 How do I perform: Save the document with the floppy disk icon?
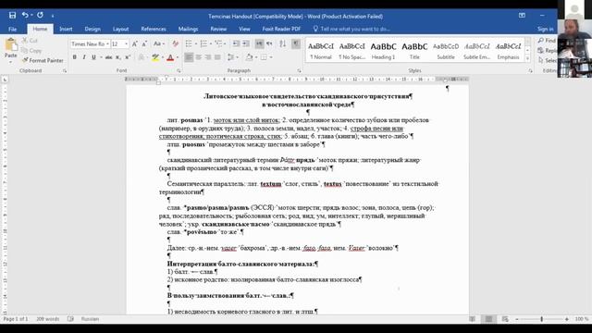tap(12, 15)
